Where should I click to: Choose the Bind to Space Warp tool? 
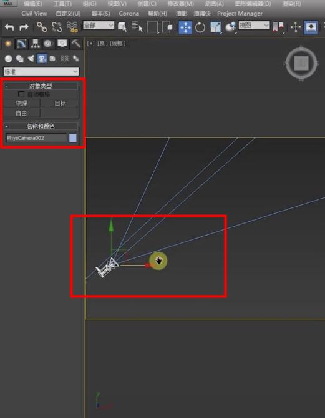click(72, 27)
